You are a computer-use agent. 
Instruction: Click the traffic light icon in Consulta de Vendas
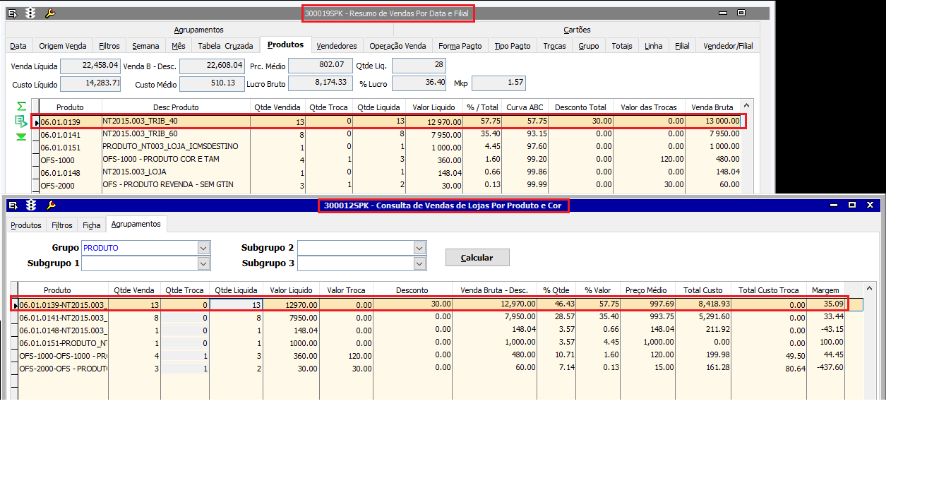[x=31, y=205]
